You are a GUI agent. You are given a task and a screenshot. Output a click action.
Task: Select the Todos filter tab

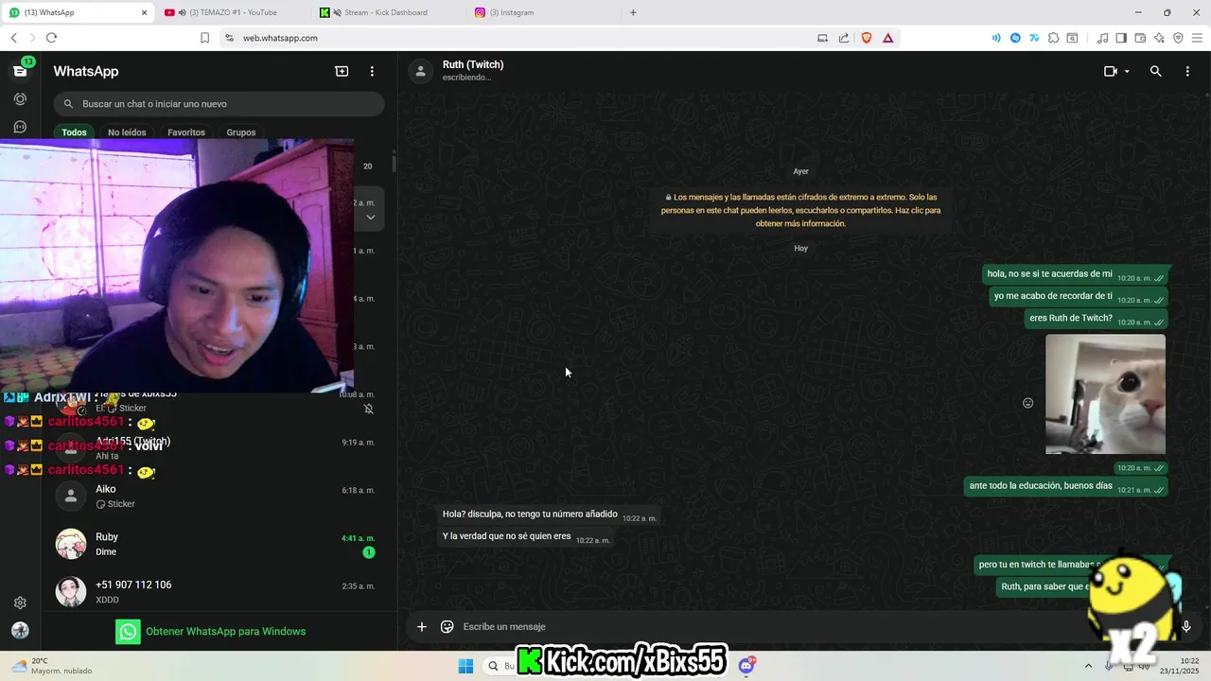tap(74, 132)
